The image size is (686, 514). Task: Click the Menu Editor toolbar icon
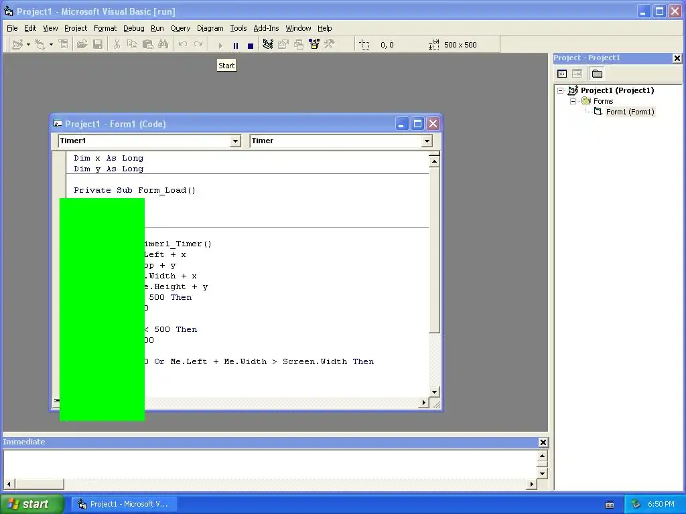click(x=64, y=45)
